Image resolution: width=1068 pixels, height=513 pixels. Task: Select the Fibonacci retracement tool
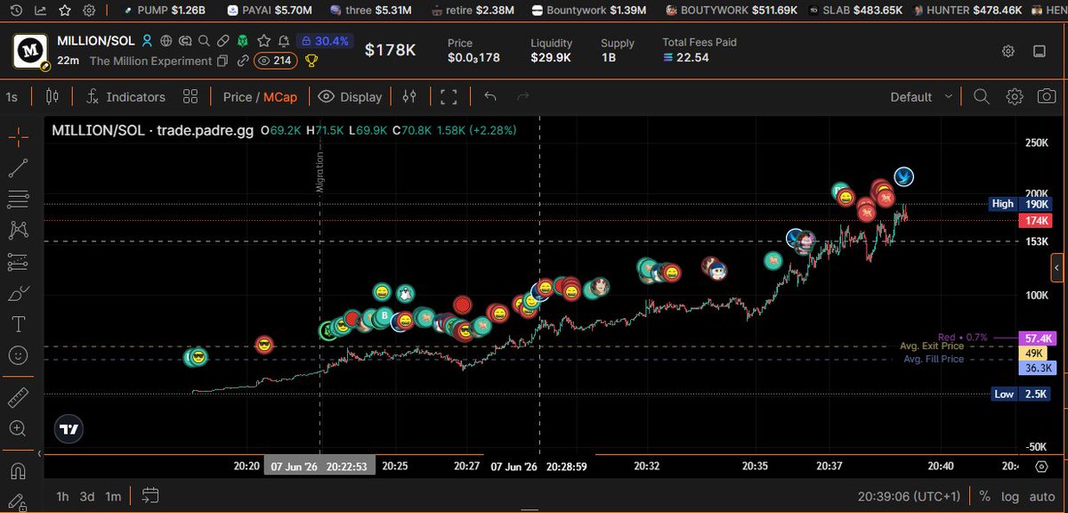[x=18, y=199]
